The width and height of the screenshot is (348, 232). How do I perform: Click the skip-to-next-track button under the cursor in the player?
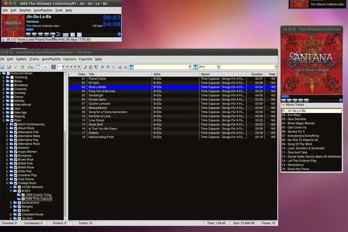click(x=53, y=35)
